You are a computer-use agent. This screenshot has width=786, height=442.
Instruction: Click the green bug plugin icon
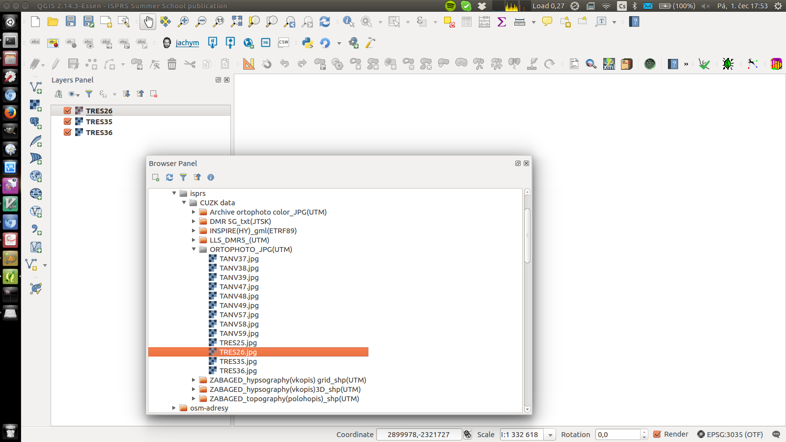click(728, 64)
